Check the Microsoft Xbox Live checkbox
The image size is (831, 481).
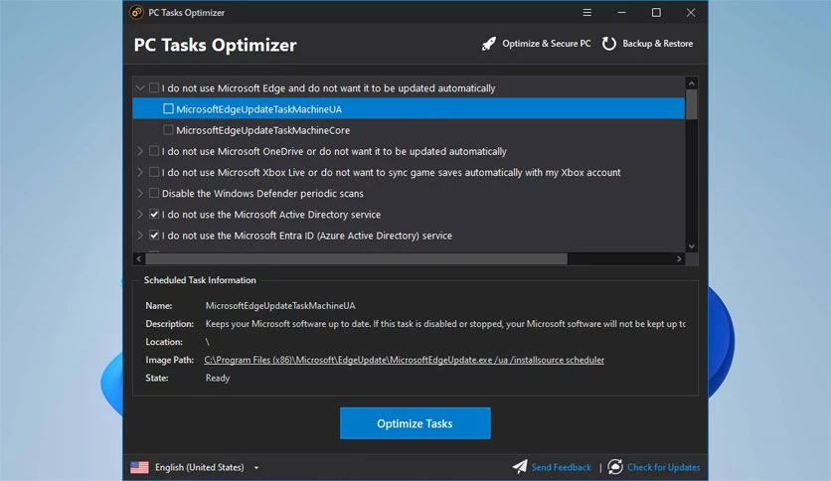pos(154,172)
